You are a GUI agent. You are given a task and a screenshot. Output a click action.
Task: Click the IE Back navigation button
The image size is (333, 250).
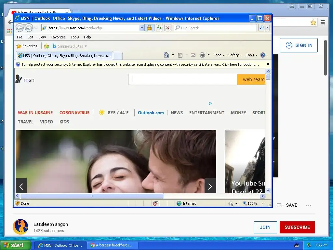pyautogui.click(x=20, y=28)
